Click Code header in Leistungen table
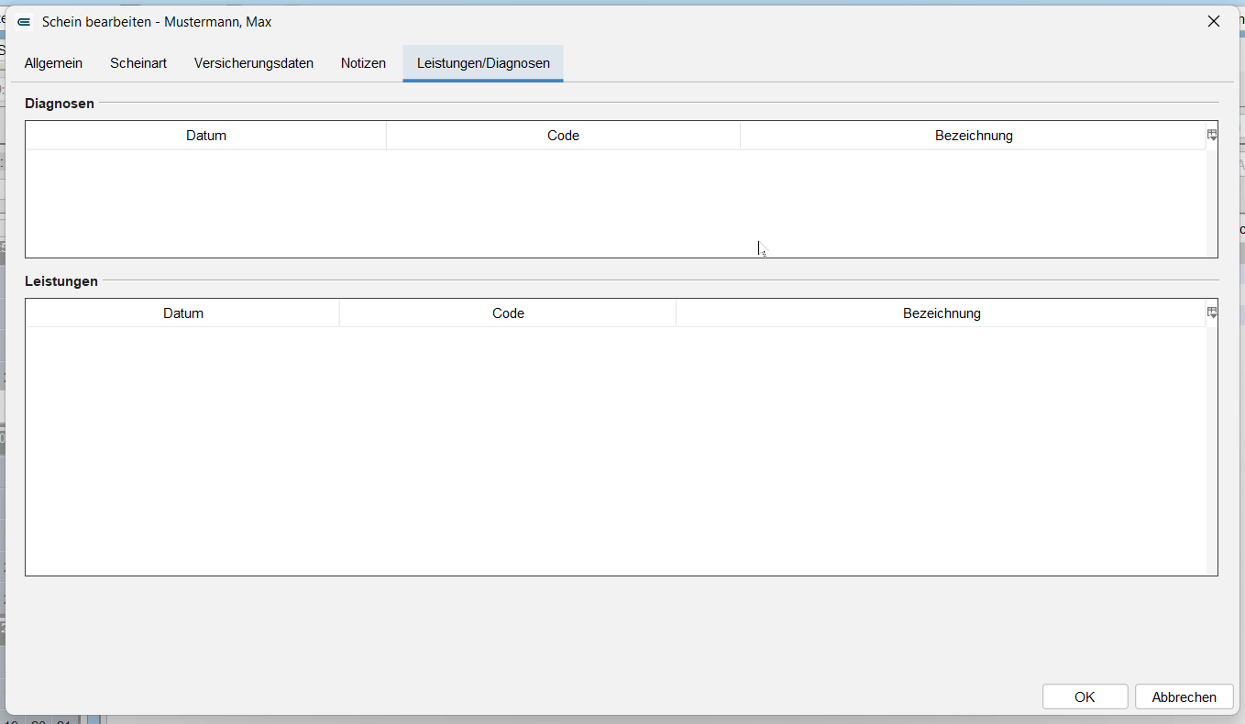This screenshot has width=1245, height=724. coord(508,313)
